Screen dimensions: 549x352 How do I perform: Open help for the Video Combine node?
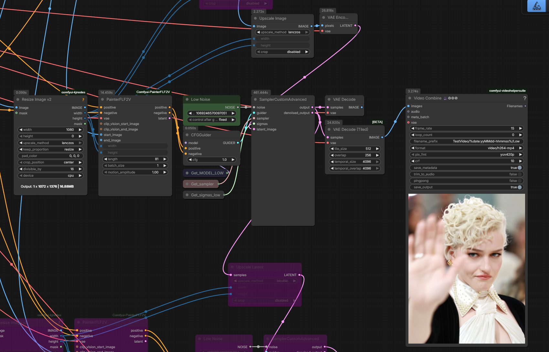pos(524,98)
